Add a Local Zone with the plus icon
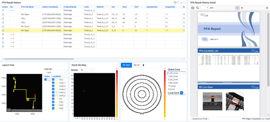270x122 pixels. tap(181, 93)
